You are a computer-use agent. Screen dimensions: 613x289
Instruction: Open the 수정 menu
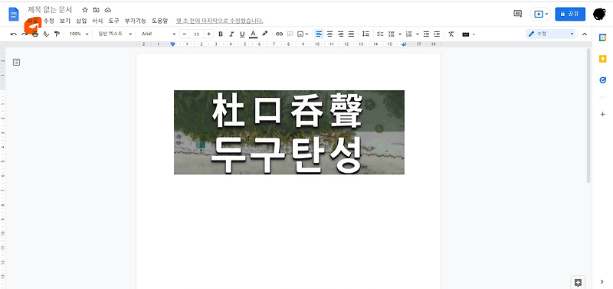pyautogui.click(x=48, y=21)
